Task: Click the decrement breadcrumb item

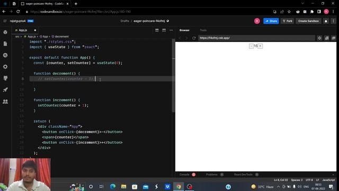Action: pyautogui.click(x=60, y=37)
